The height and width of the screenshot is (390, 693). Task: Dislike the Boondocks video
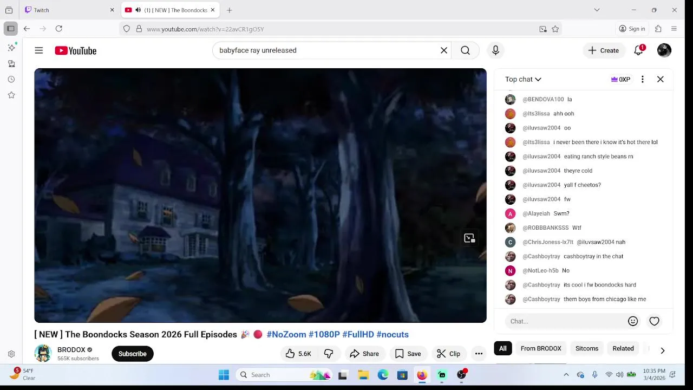(329, 354)
